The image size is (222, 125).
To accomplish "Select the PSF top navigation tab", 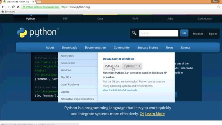I will pos(65,18).
